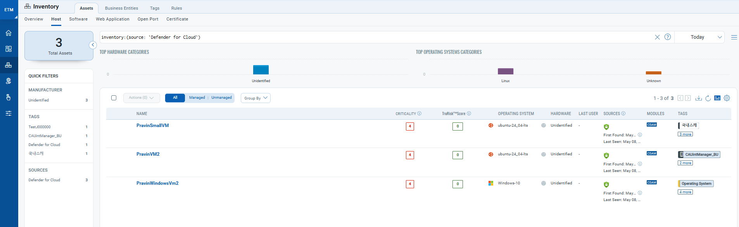Open search help question mark icon
The height and width of the screenshot is (227, 739).
point(668,37)
